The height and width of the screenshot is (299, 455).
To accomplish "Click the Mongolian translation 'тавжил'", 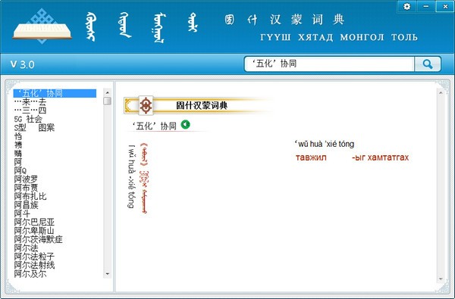I will click(311, 157).
